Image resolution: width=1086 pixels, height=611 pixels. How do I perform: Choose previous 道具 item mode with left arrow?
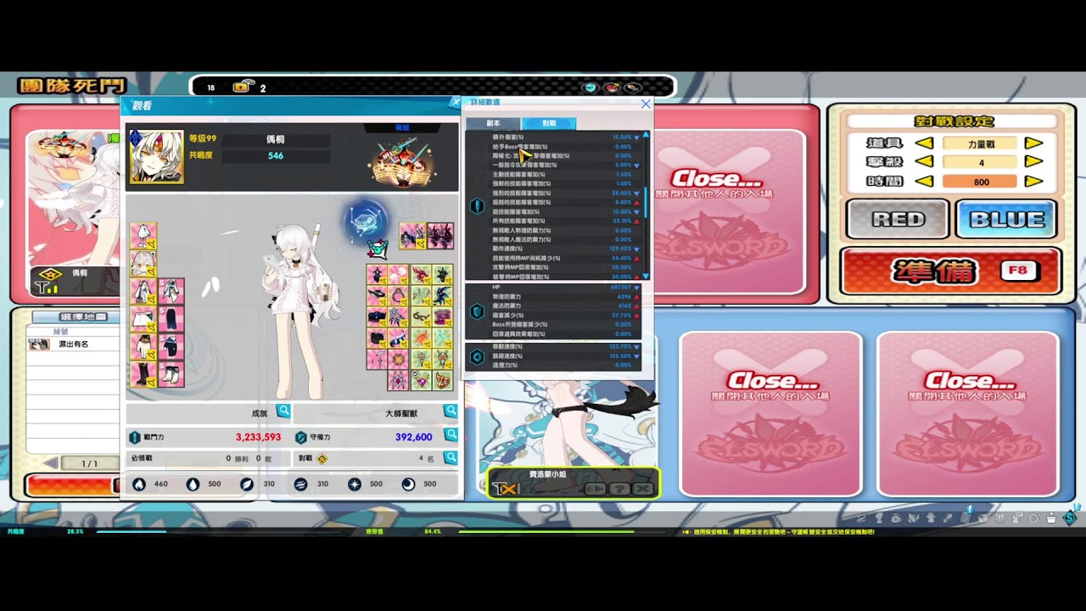pyautogui.click(x=924, y=143)
